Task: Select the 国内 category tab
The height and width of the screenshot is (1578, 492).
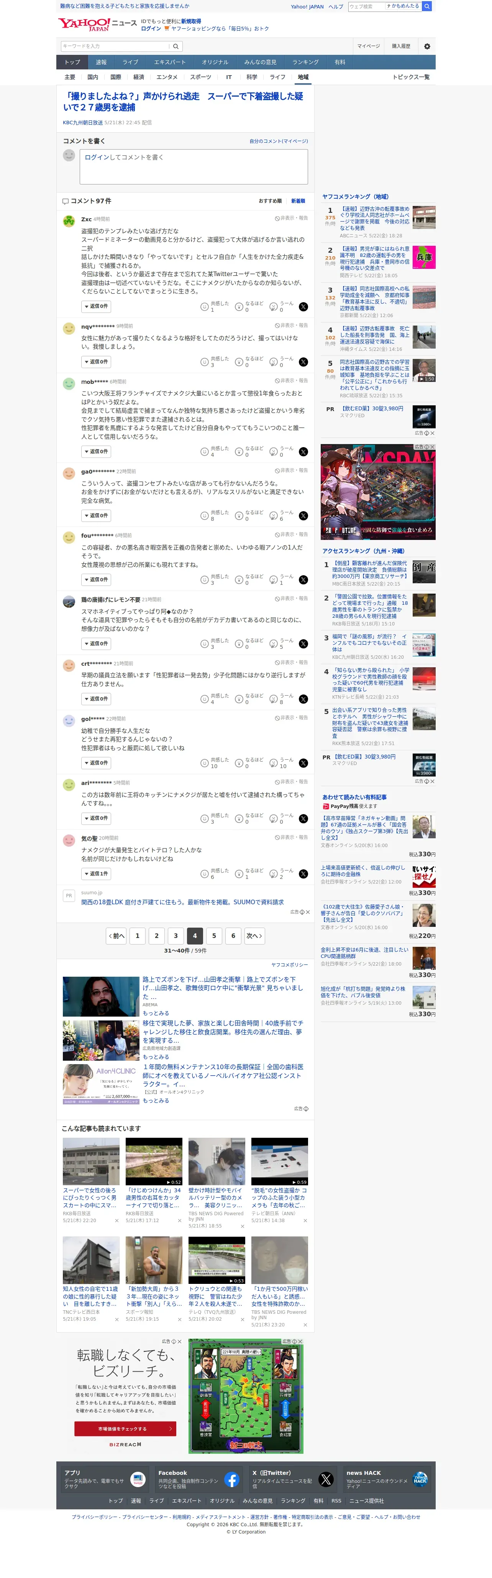Action: pos(92,77)
